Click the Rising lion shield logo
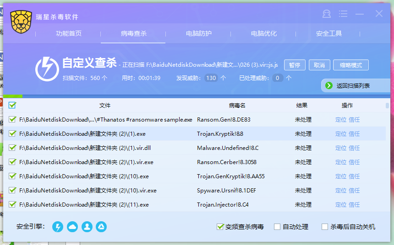394x245 pixels. (x=21, y=21)
